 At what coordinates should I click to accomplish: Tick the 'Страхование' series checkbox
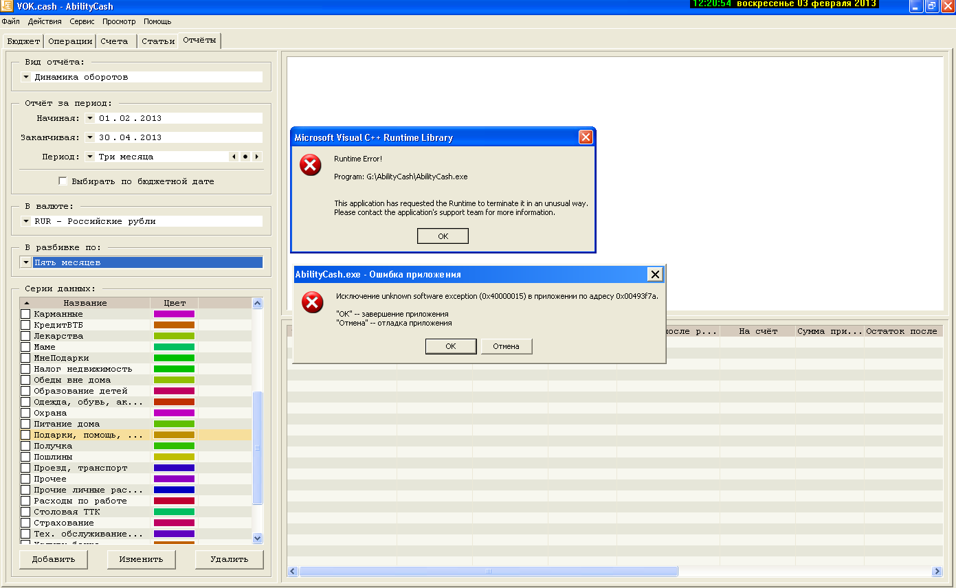[x=25, y=523]
